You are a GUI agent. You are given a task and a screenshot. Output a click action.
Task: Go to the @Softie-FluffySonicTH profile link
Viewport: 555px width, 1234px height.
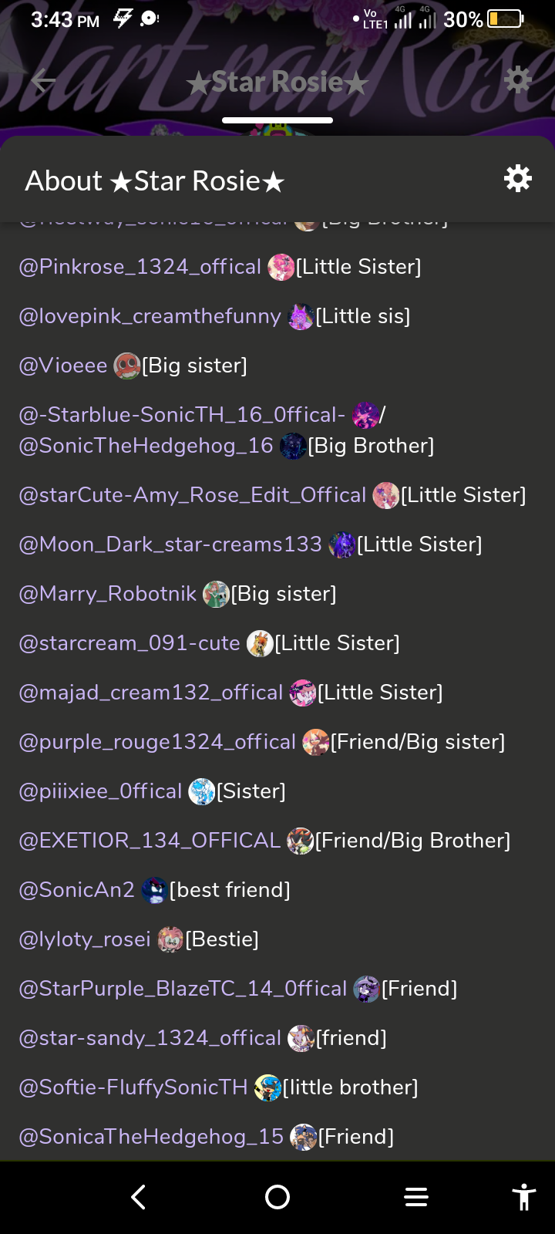pos(133,1087)
